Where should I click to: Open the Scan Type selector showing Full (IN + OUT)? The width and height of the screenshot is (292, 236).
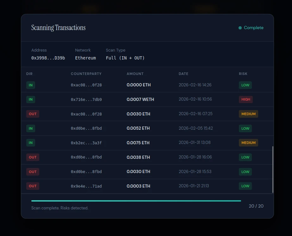(125, 58)
